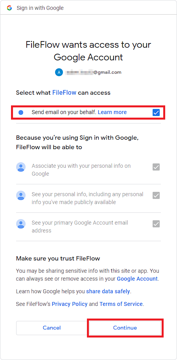Open the Google Account link
Screen dimensions: 177x360
137,279
